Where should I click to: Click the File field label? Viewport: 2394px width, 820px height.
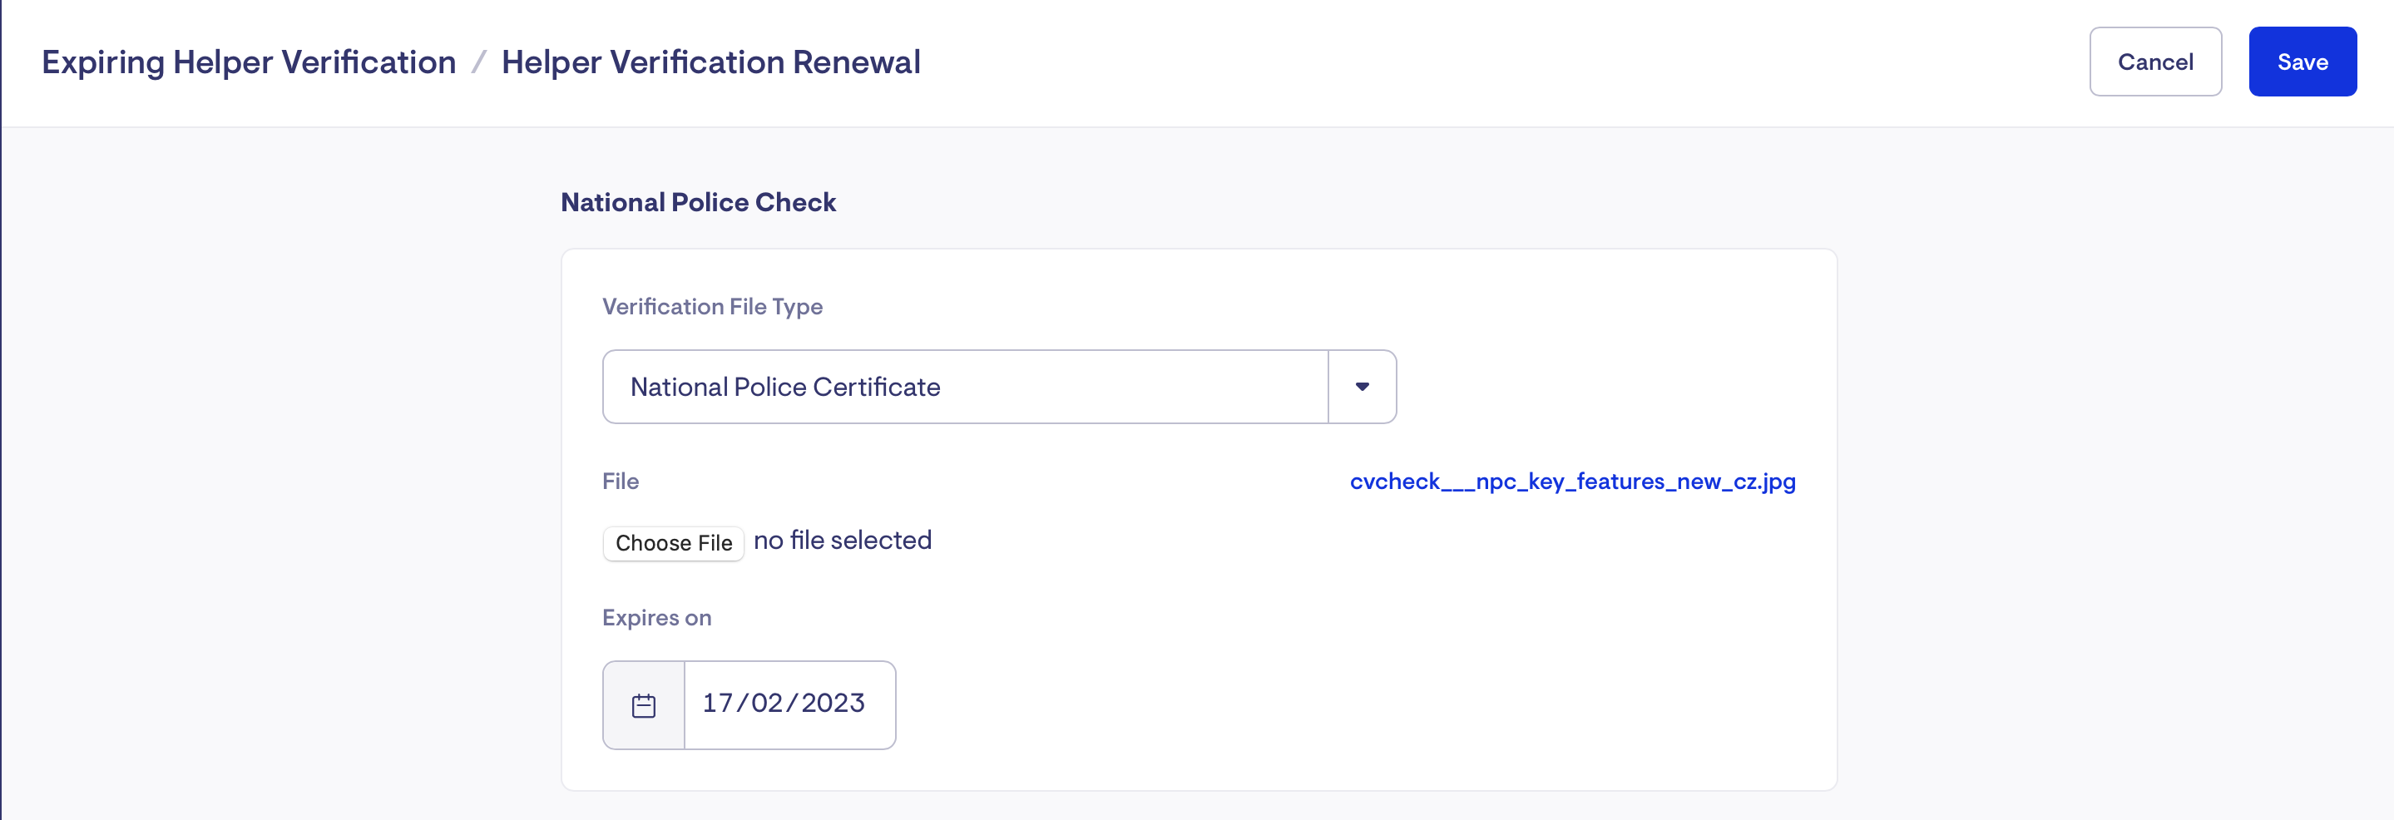coord(620,482)
